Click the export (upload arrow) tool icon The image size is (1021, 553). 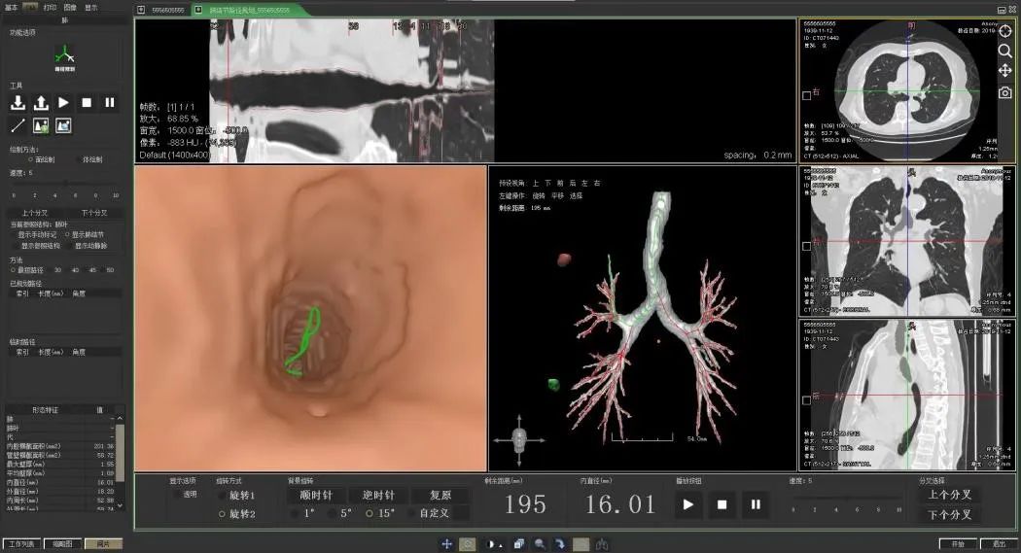[41, 102]
